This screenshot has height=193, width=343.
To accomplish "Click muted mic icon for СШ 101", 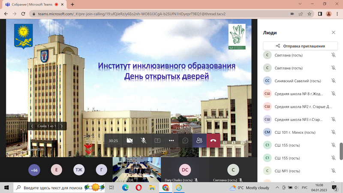I will [333, 132].
